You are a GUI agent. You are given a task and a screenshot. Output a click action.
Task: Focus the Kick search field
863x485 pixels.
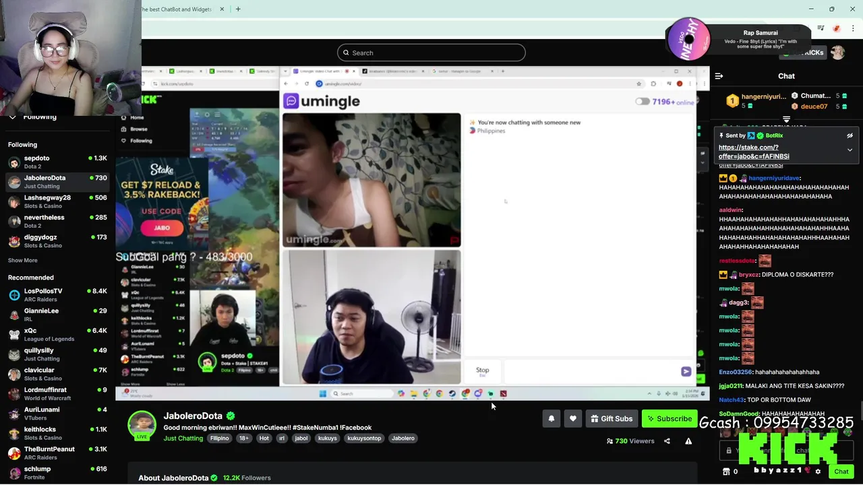coord(431,53)
